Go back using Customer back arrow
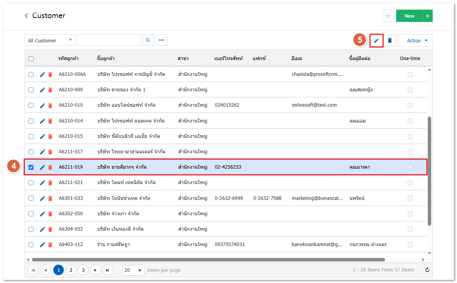This screenshot has height=283, width=457. point(26,16)
